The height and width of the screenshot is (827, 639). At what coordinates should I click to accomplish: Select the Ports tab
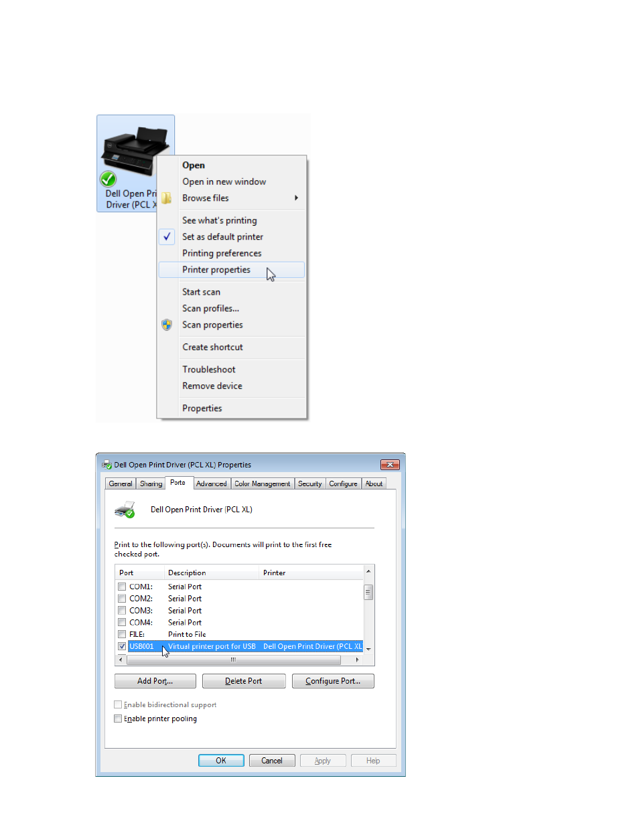(x=178, y=482)
